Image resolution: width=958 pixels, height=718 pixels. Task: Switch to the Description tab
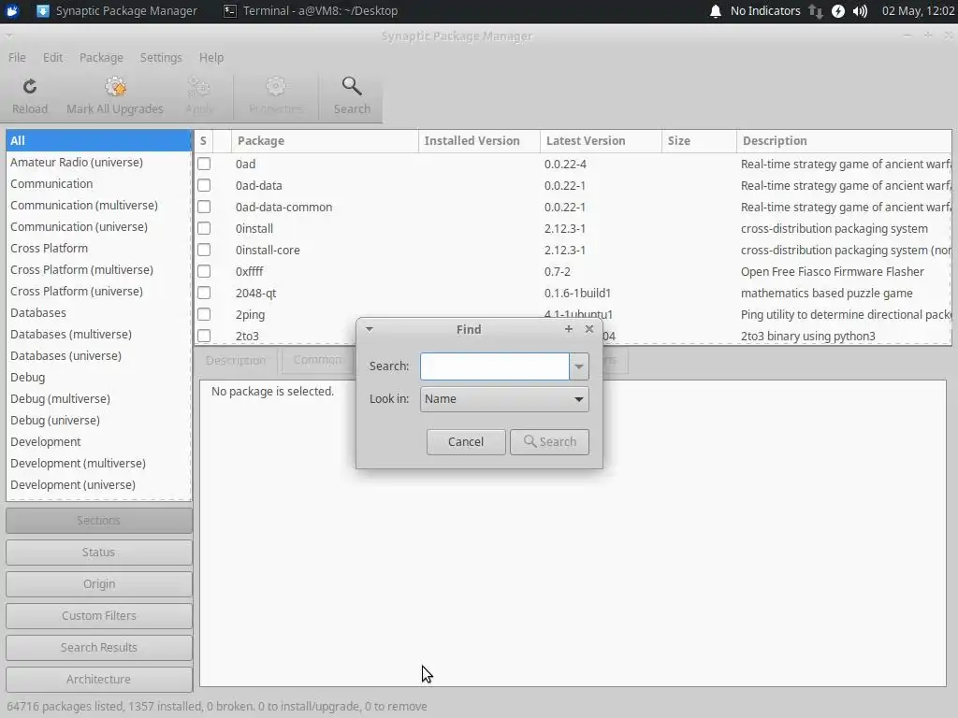coord(236,360)
